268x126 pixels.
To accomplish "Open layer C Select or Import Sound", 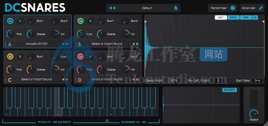I will (37, 79).
